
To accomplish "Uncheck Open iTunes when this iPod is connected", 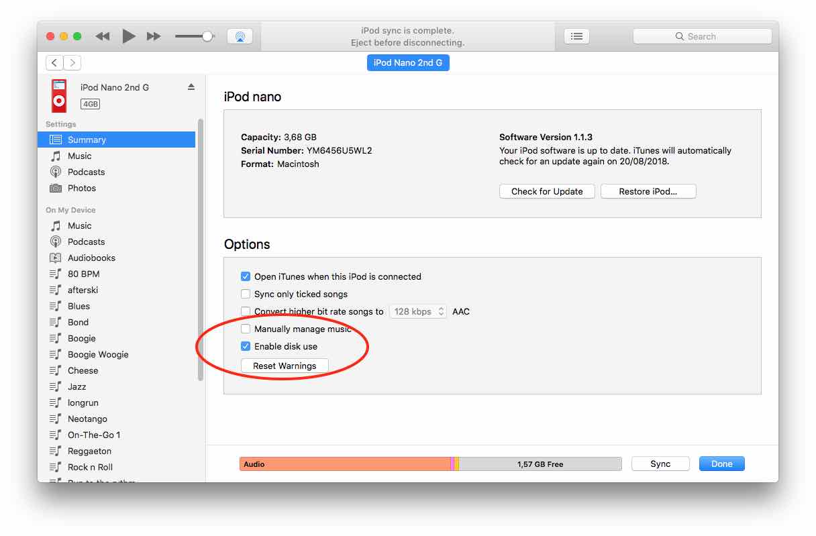I will 246,276.
